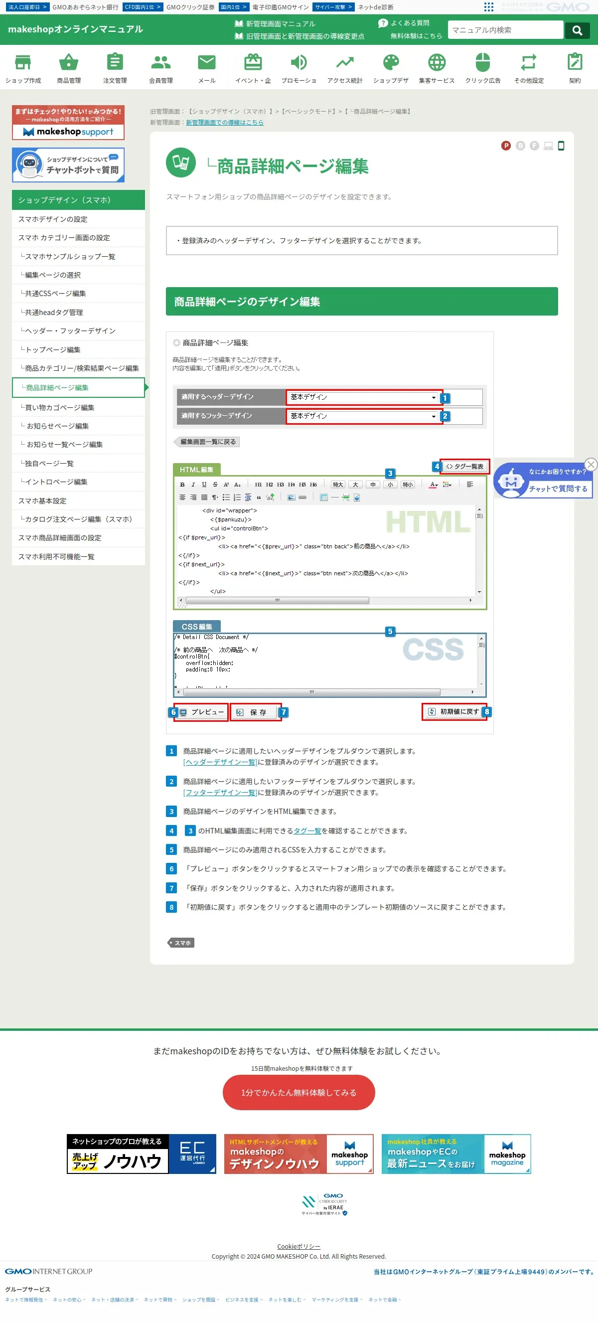Select スマホデザインの設定 in sidebar

tap(78, 219)
